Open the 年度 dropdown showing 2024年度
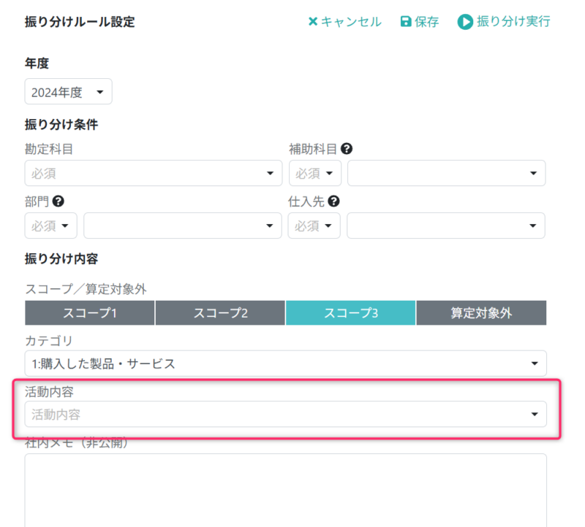585x527 pixels. [x=68, y=91]
